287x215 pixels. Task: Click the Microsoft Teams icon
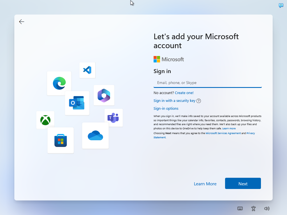click(114, 118)
